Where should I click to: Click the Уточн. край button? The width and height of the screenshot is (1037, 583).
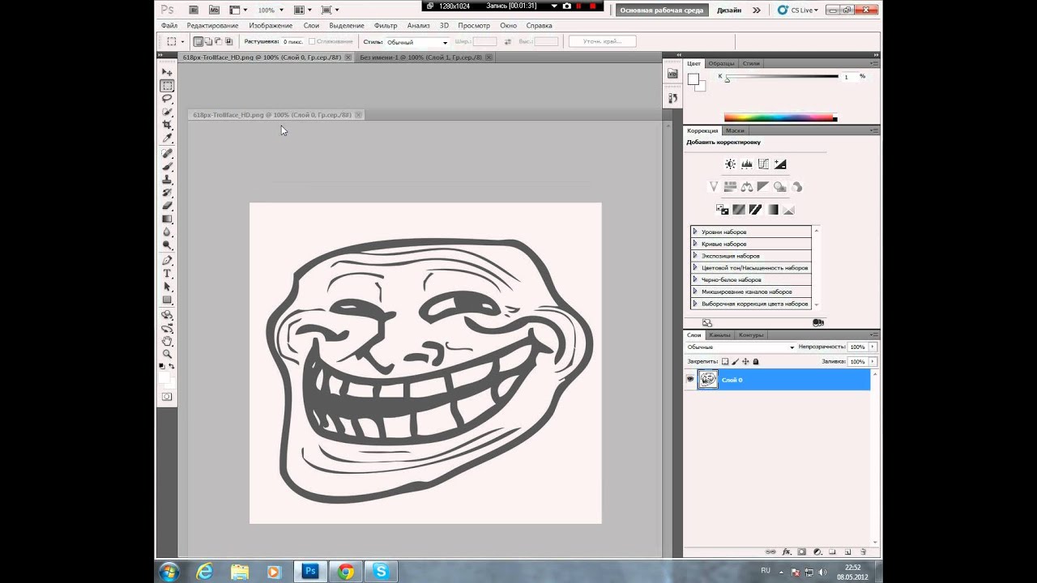click(602, 41)
